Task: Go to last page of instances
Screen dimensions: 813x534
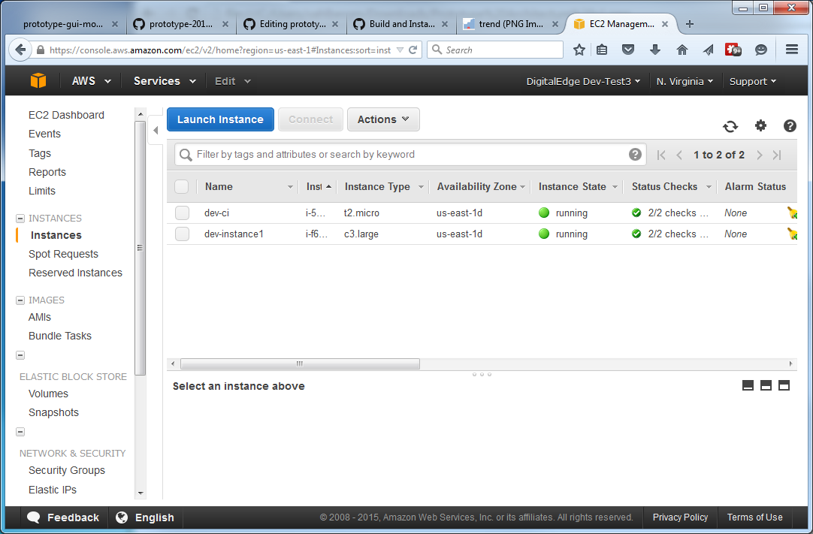Action: [x=777, y=155]
